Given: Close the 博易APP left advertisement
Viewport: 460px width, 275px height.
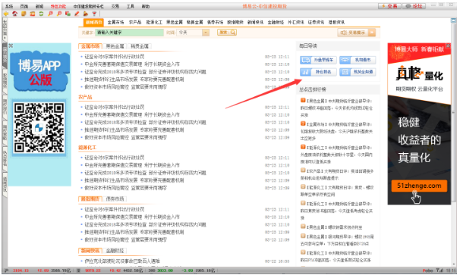Looking at the screenshot, I should click(11, 45).
